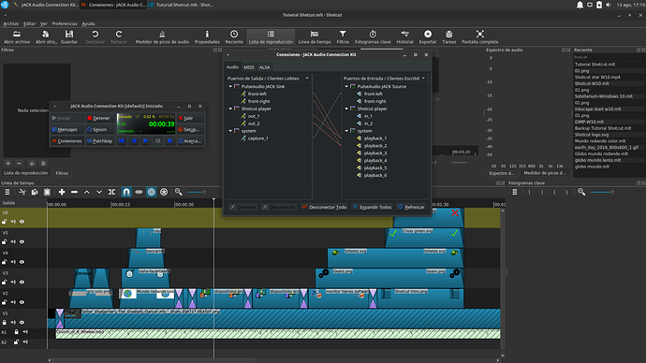Screen dimensions: 646x363
Task: Open the Ayuda menu
Action: pyautogui.click(x=88, y=24)
